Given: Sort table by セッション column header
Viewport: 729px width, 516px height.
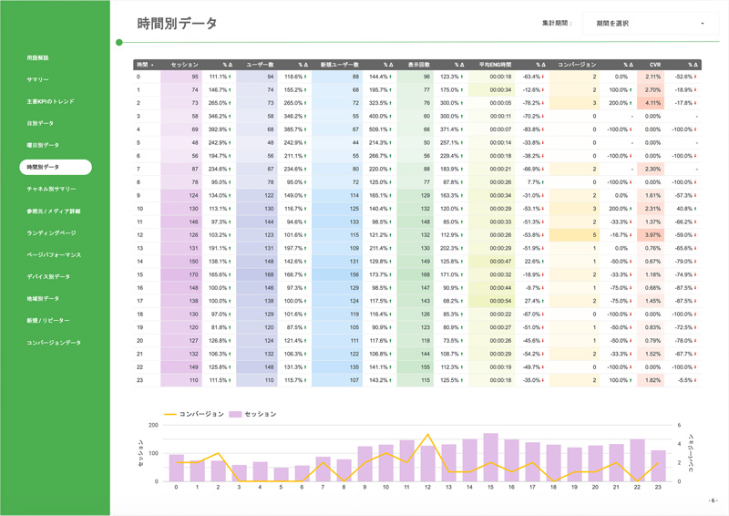Looking at the screenshot, I should click(x=184, y=66).
